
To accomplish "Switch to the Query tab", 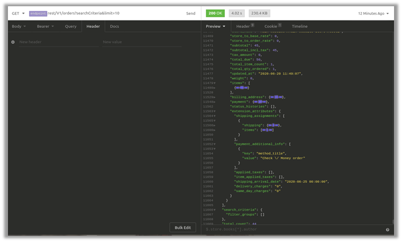I will point(71,26).
